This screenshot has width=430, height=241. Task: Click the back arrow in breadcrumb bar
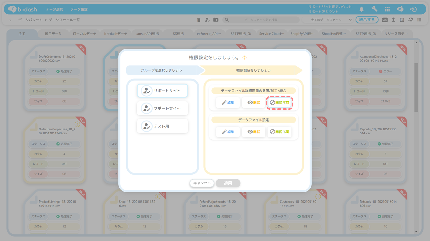click(x=11, y=20)
